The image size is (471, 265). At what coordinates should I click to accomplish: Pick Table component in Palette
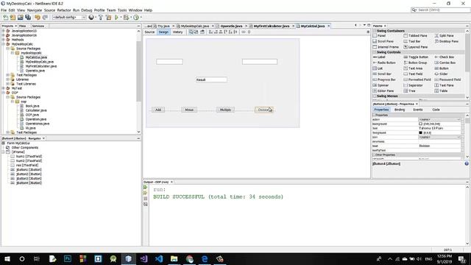pos(441,91)
